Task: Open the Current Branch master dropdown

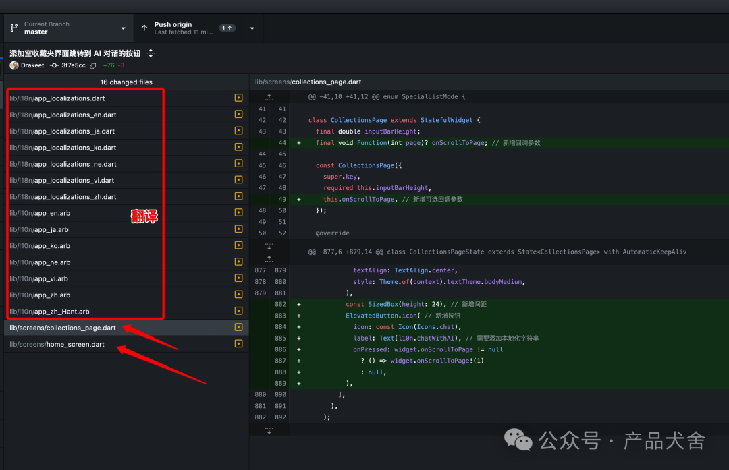Action: click(69, 28)
